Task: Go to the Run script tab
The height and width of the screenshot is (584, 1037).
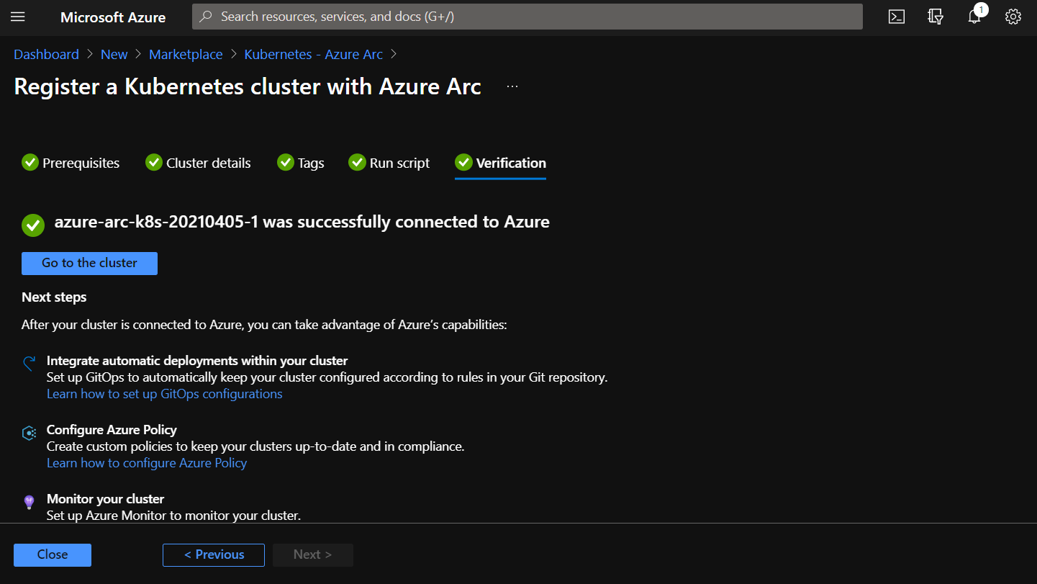Action: [x=389, y=163]
